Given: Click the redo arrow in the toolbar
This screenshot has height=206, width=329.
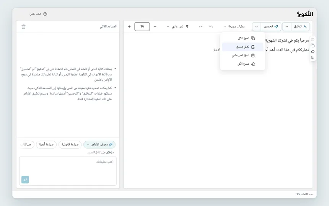Looking at the screenshot, I should 200,26.
